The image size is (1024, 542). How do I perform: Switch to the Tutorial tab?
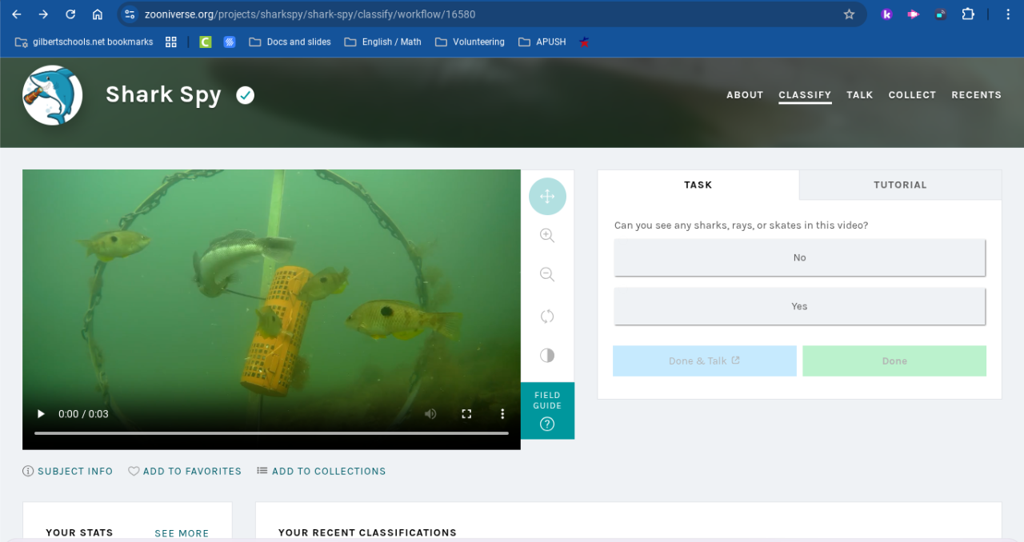[x=900, y=185]
